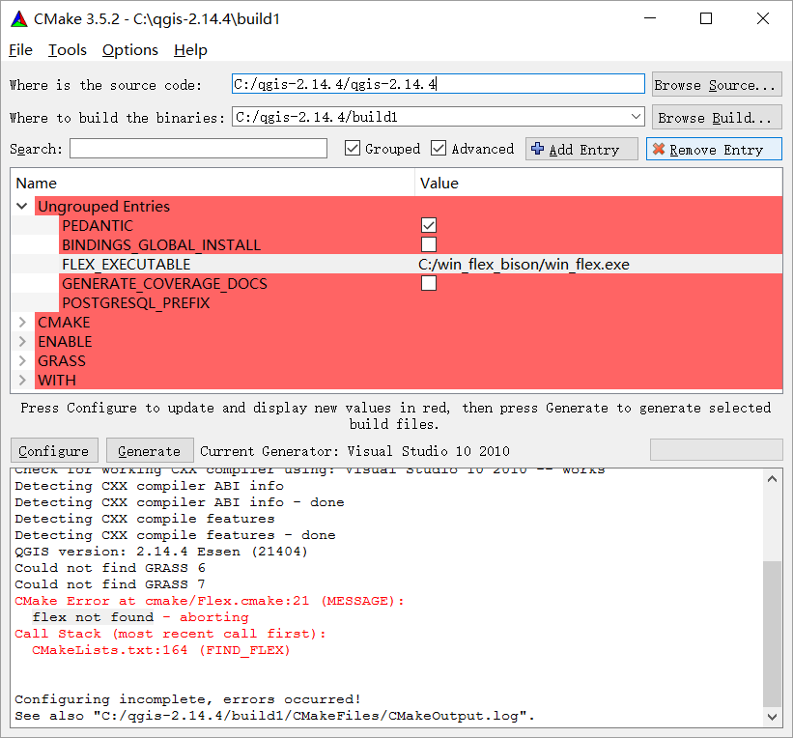Uncheck the PEDANTIC value checkbox
Screen dimensions: 793x738
point(429,225)
